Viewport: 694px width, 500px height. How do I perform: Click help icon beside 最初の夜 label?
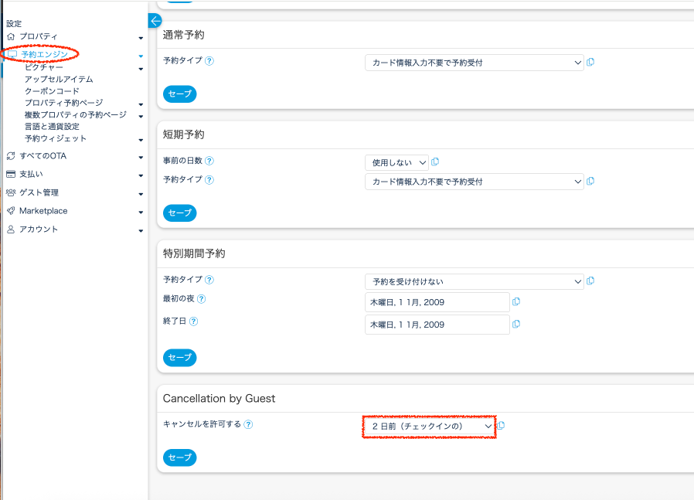tap(201, 299)
